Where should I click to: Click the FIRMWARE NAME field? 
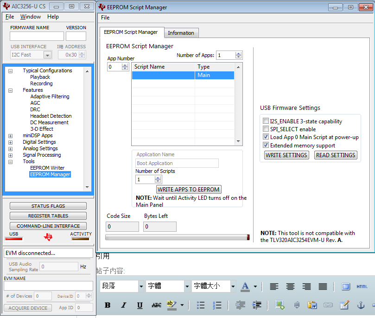(37, 36)
